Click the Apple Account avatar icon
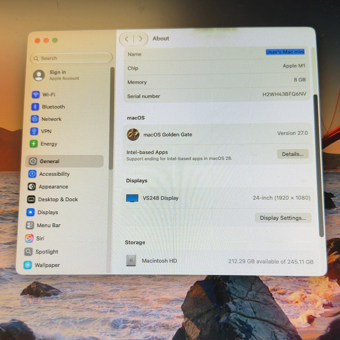Image resolution: width=340 pixels, height=340 pixels. click(x=39, y=75)
